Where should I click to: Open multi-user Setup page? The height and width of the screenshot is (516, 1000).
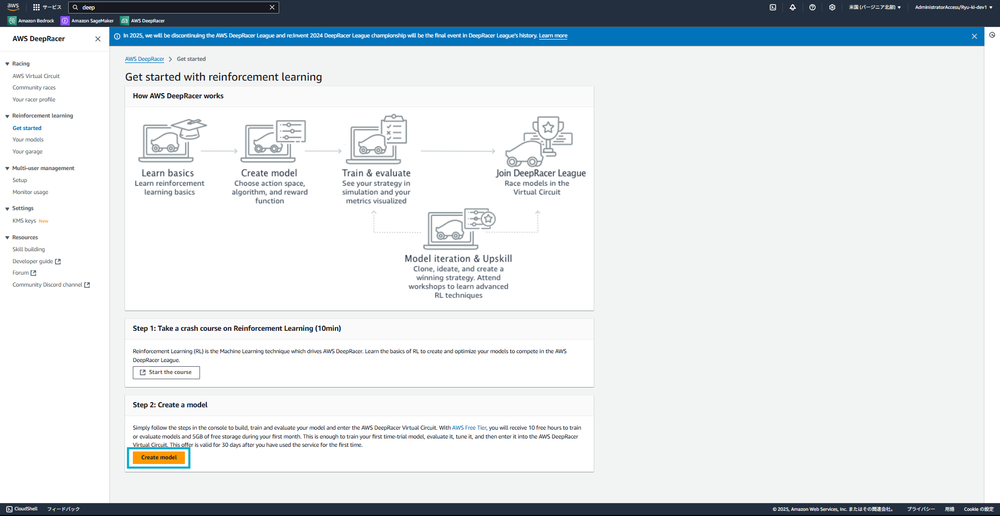point(20,180)
